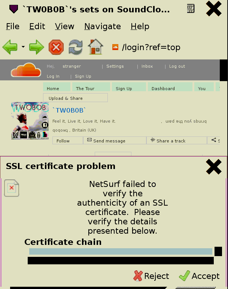Click the Upload & Share button

[75, 98]
